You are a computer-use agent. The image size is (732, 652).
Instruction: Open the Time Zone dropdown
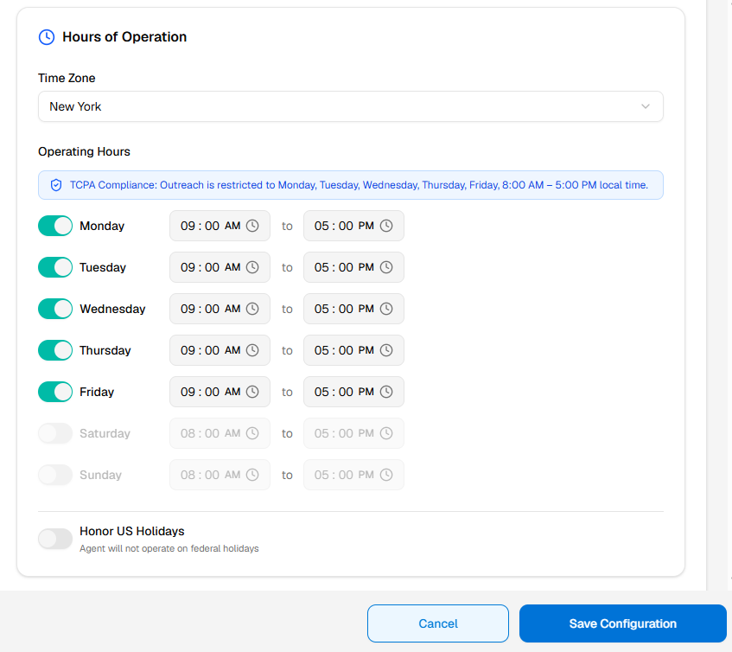click(x=350, y=106)
